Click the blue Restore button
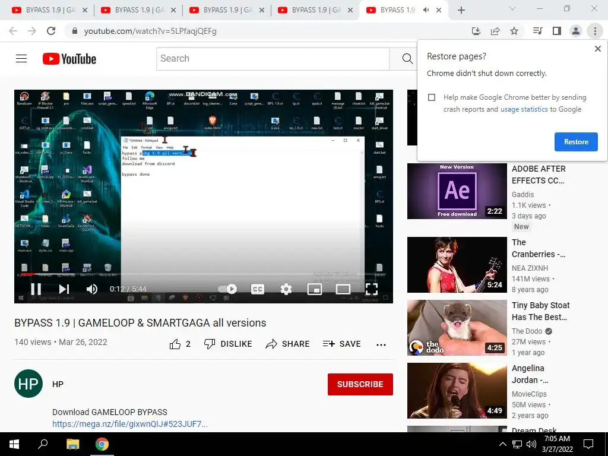Image resolution: width=608 pixels, height=456 pixels. (576, 142)
